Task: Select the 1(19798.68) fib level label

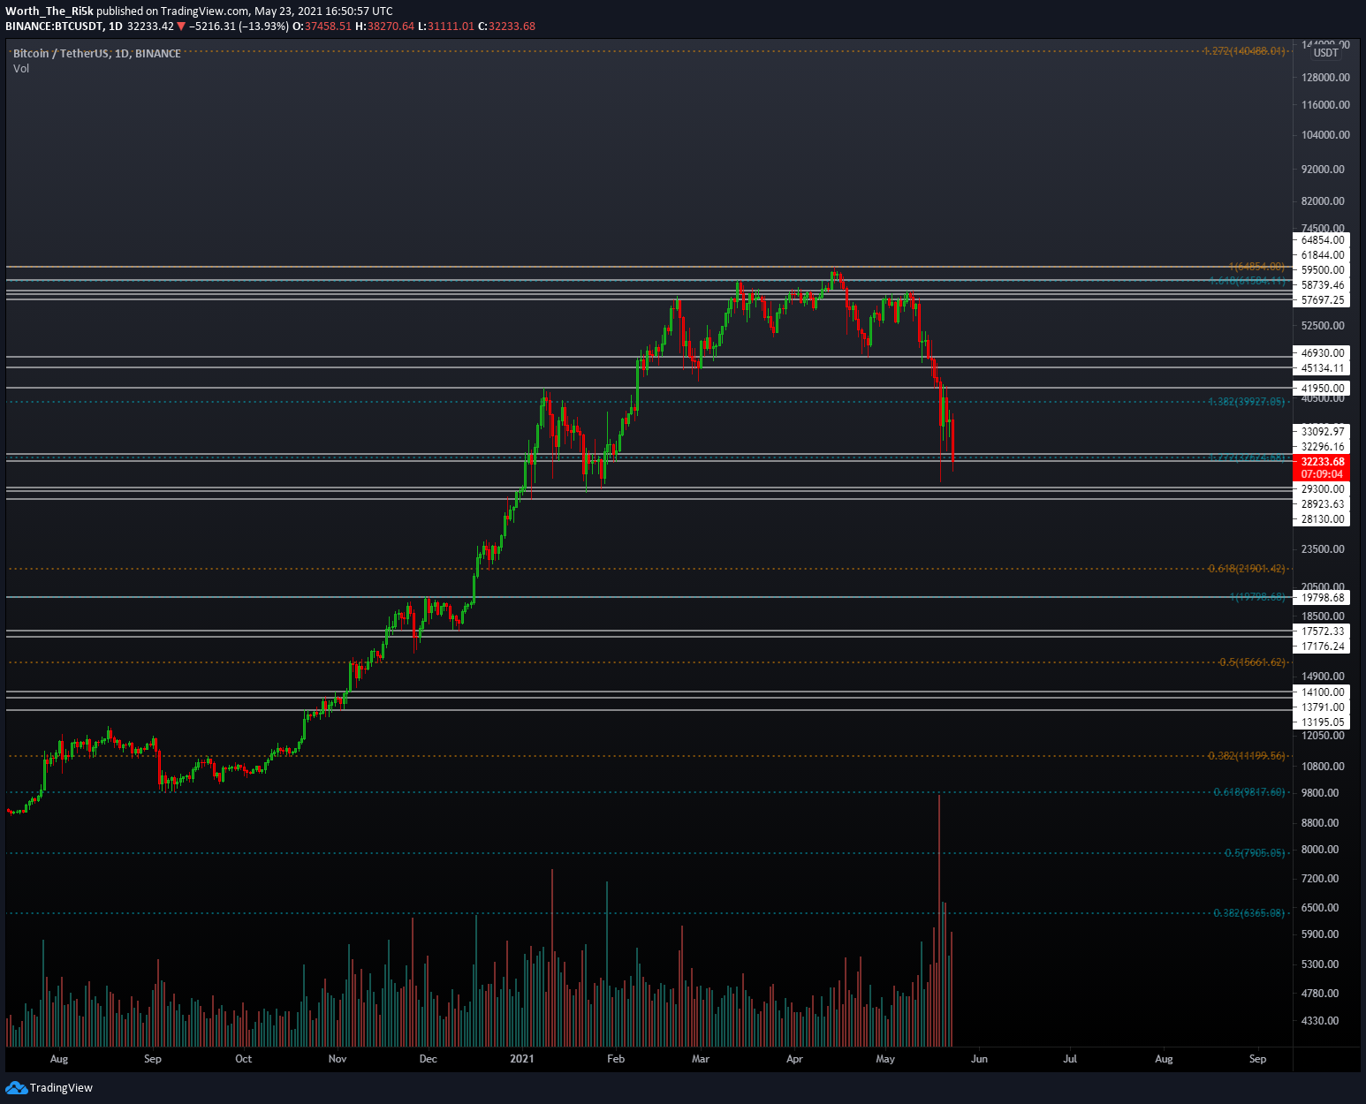Action: (1258, 597)
